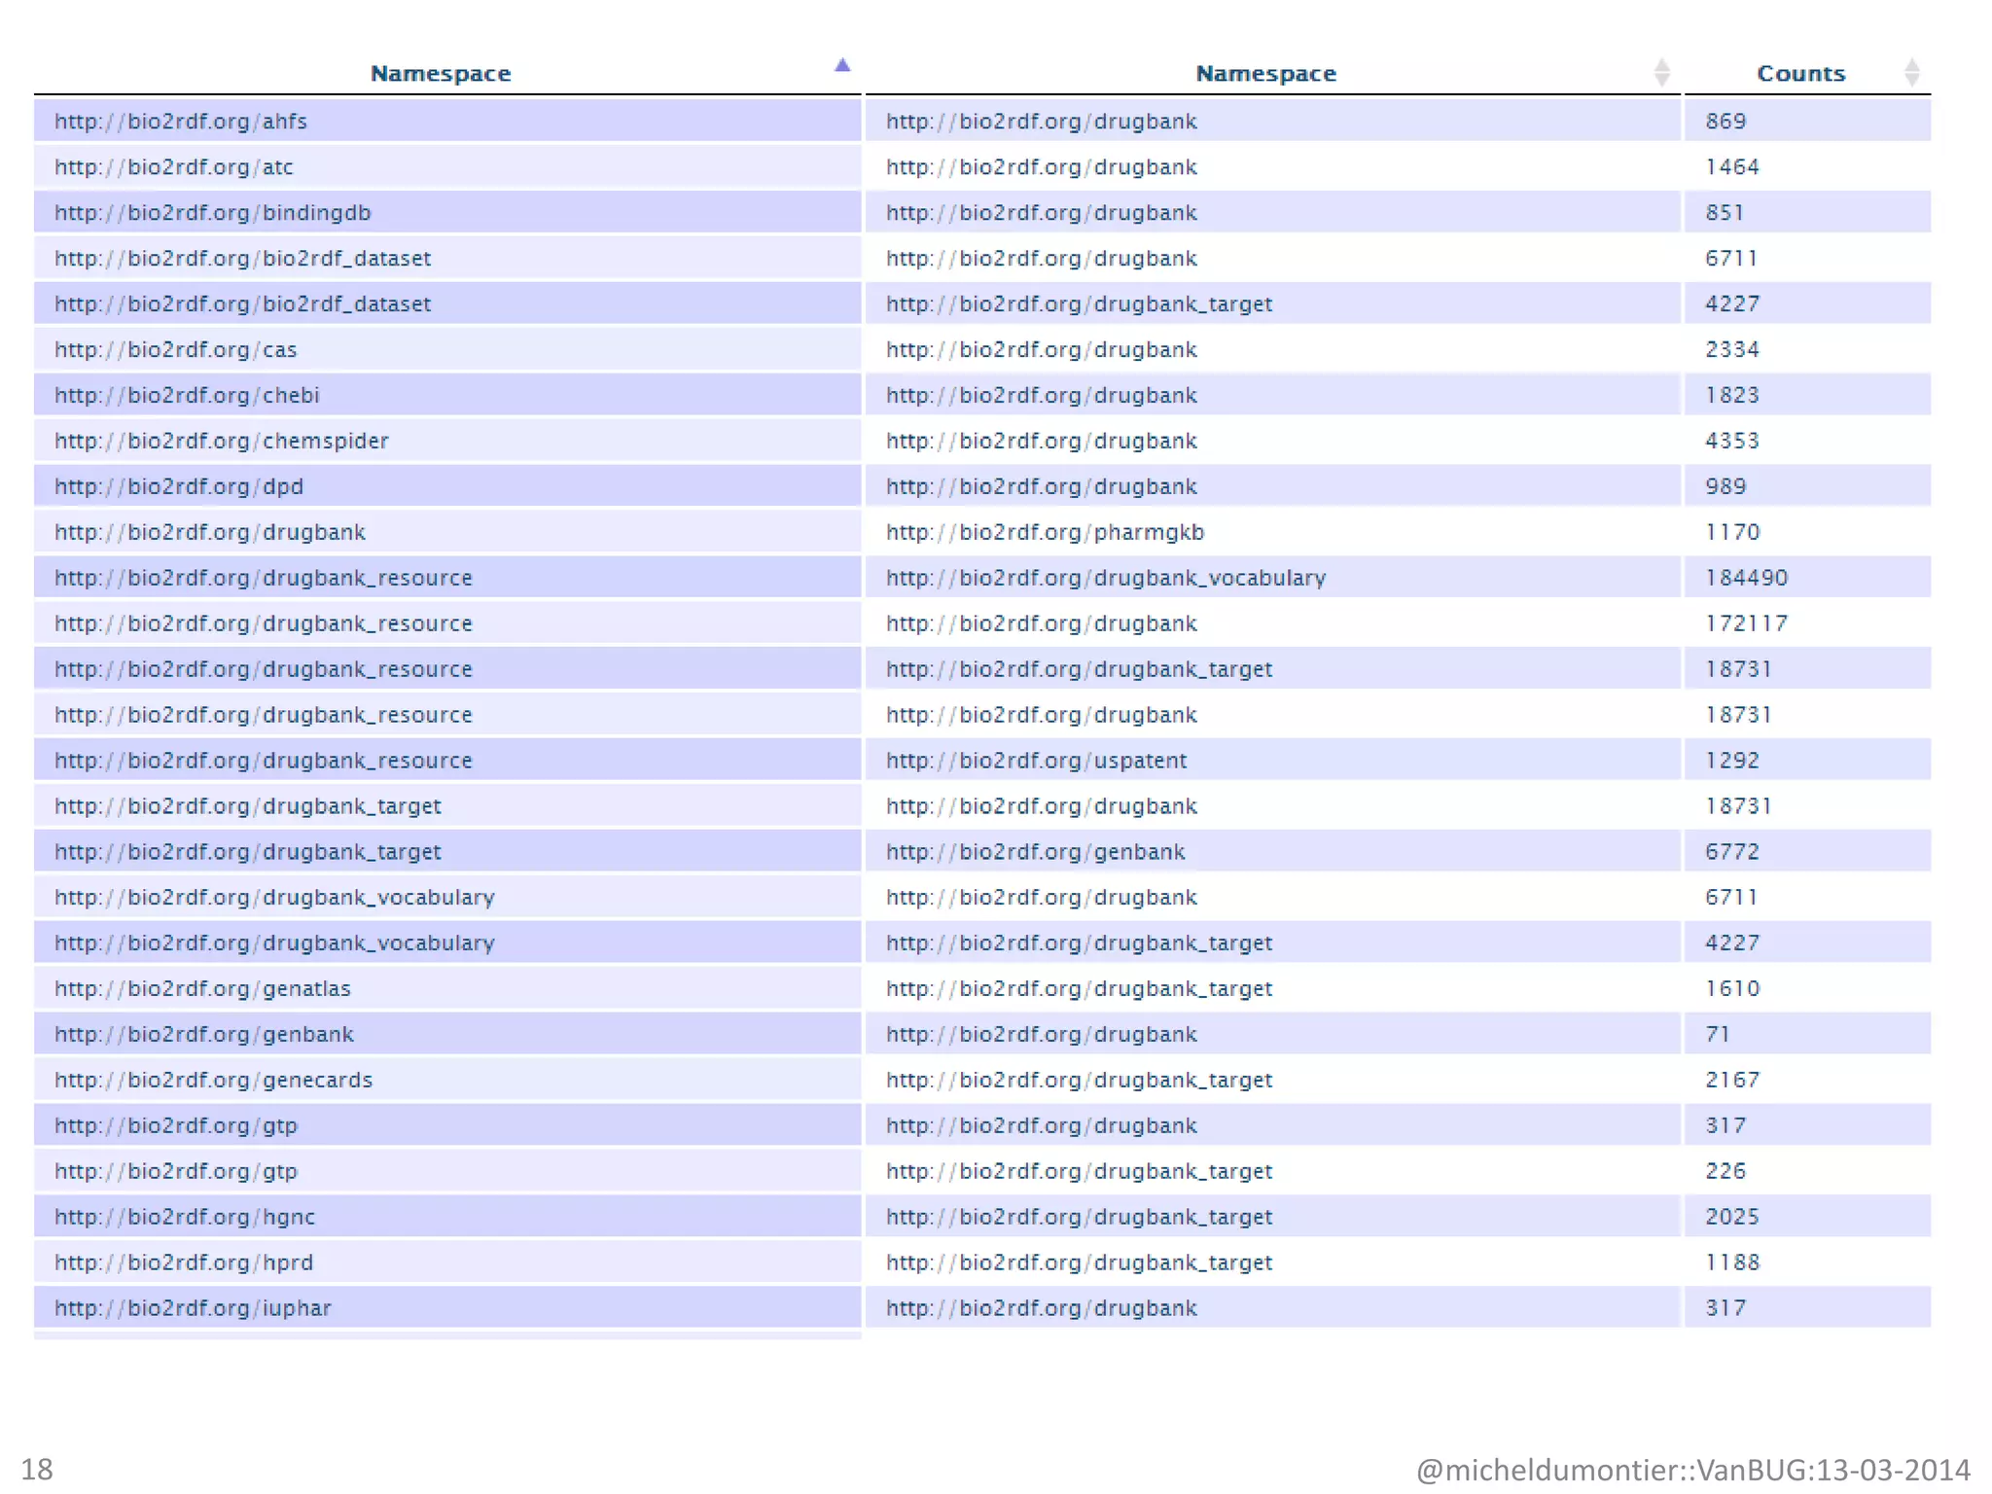Open the http://bio2rdf.org/hprd link

184,1263
